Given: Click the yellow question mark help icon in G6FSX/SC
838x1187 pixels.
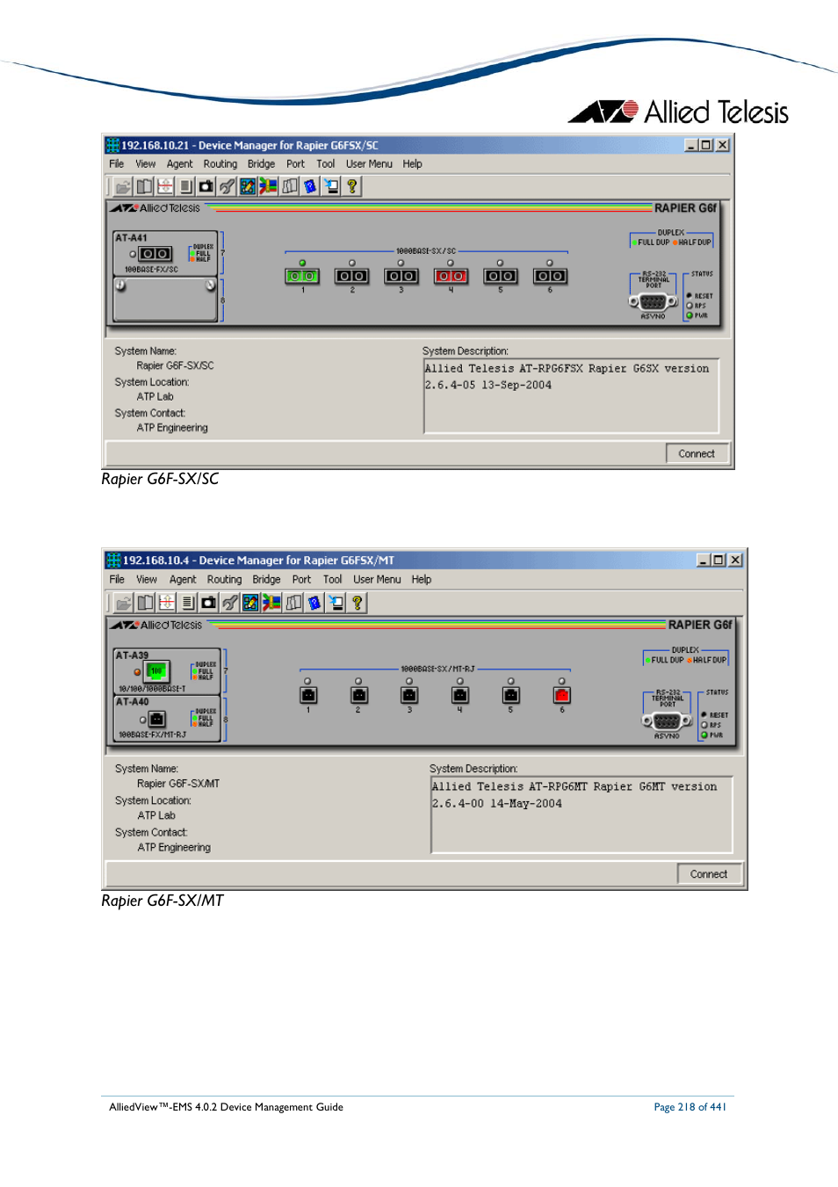Looking at the screenshot, I should (352, 186).
